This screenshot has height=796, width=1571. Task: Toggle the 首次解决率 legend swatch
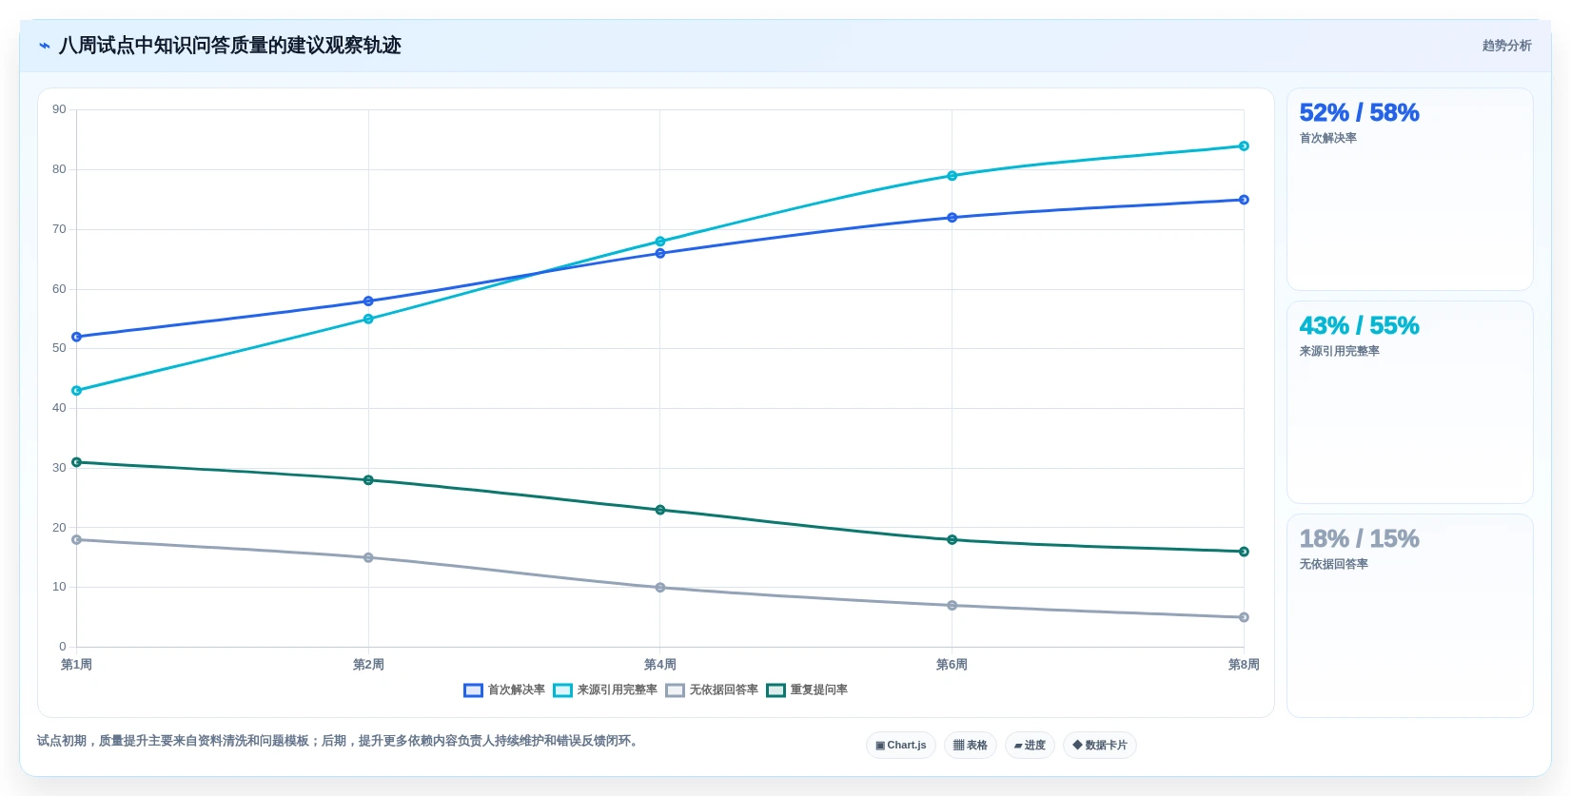tap(473, 690)
